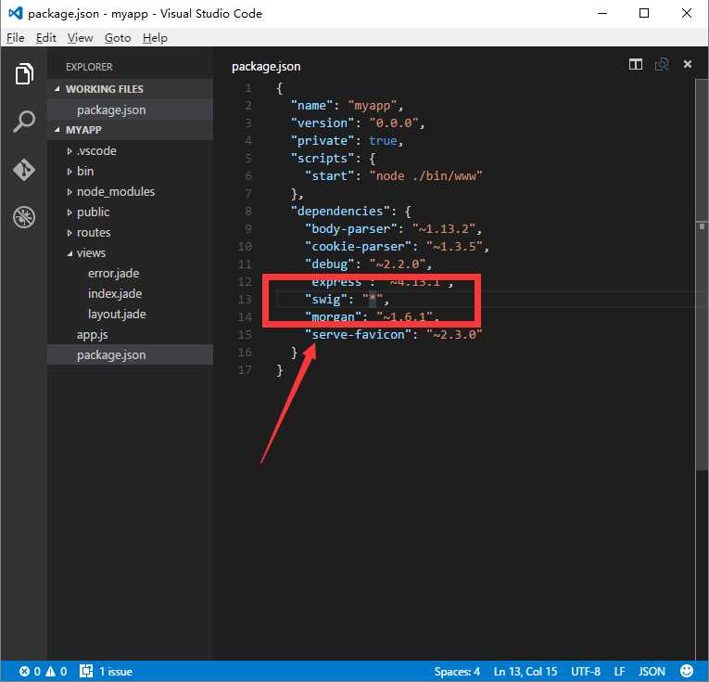Image resolution: width=709 pixels, height=682 pixels.
Task: Open the Goto menu
Action: 118,38
